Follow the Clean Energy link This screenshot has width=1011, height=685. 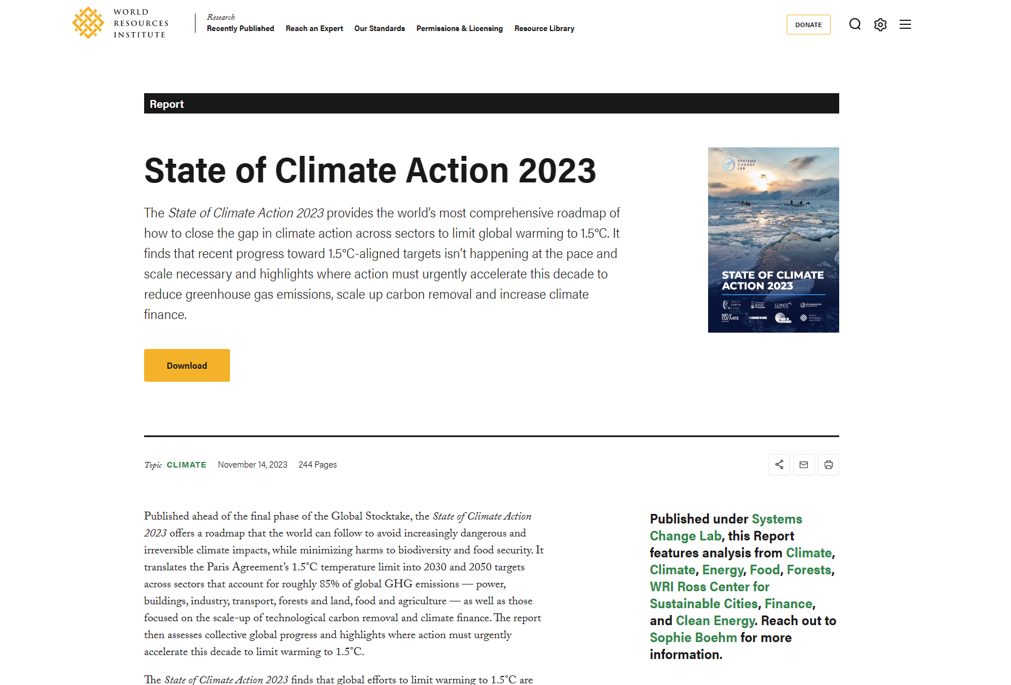tap(715, 621)
